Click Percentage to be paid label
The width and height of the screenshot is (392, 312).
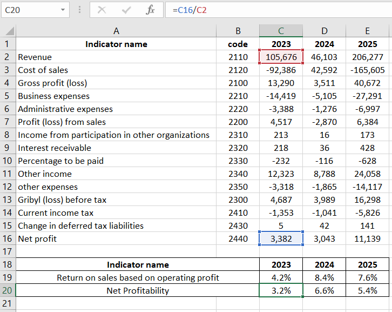(x=116, y=161)
